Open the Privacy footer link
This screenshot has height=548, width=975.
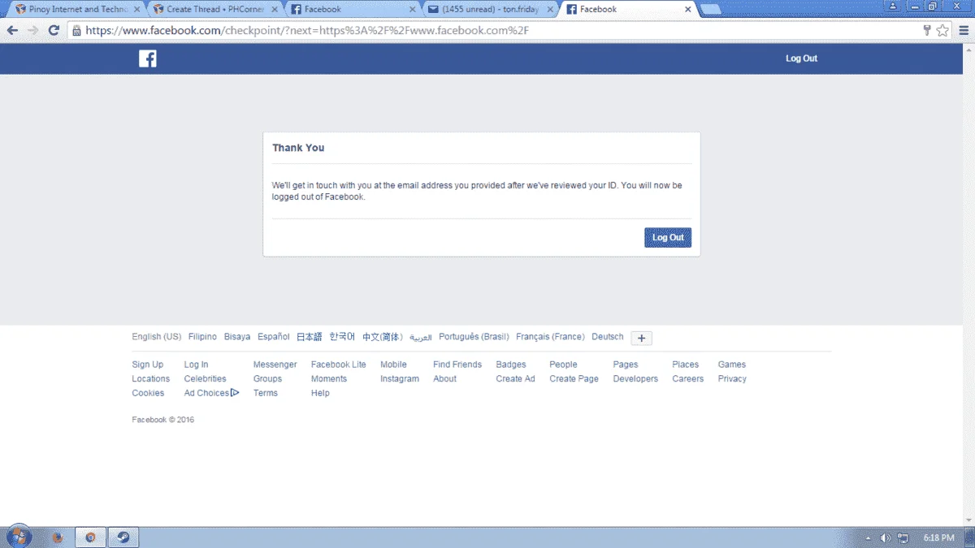coord(732,379)
